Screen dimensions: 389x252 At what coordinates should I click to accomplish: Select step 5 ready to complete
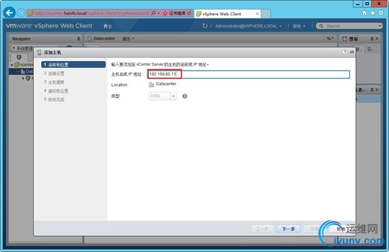tap(54, 100)
